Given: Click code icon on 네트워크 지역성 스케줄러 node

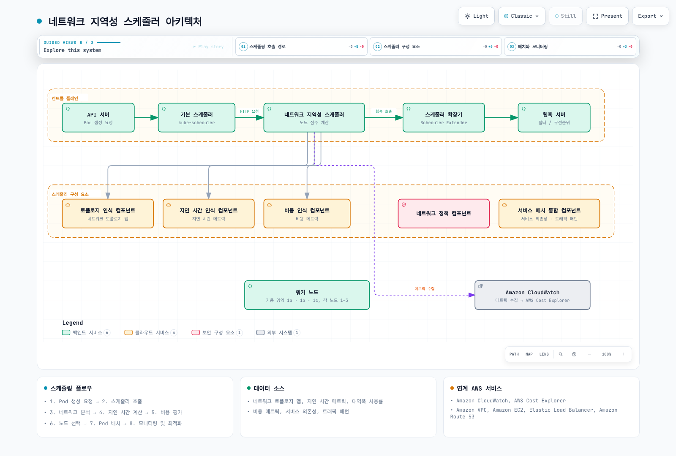Looking at the screenshot, I should tap(270, 109).
